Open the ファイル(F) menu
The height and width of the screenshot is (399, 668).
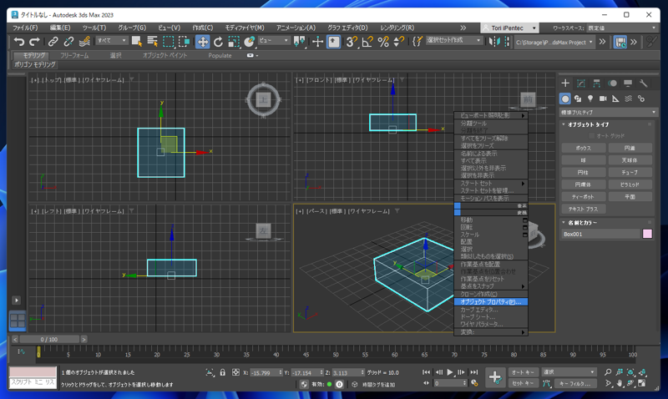pos(25,28)
